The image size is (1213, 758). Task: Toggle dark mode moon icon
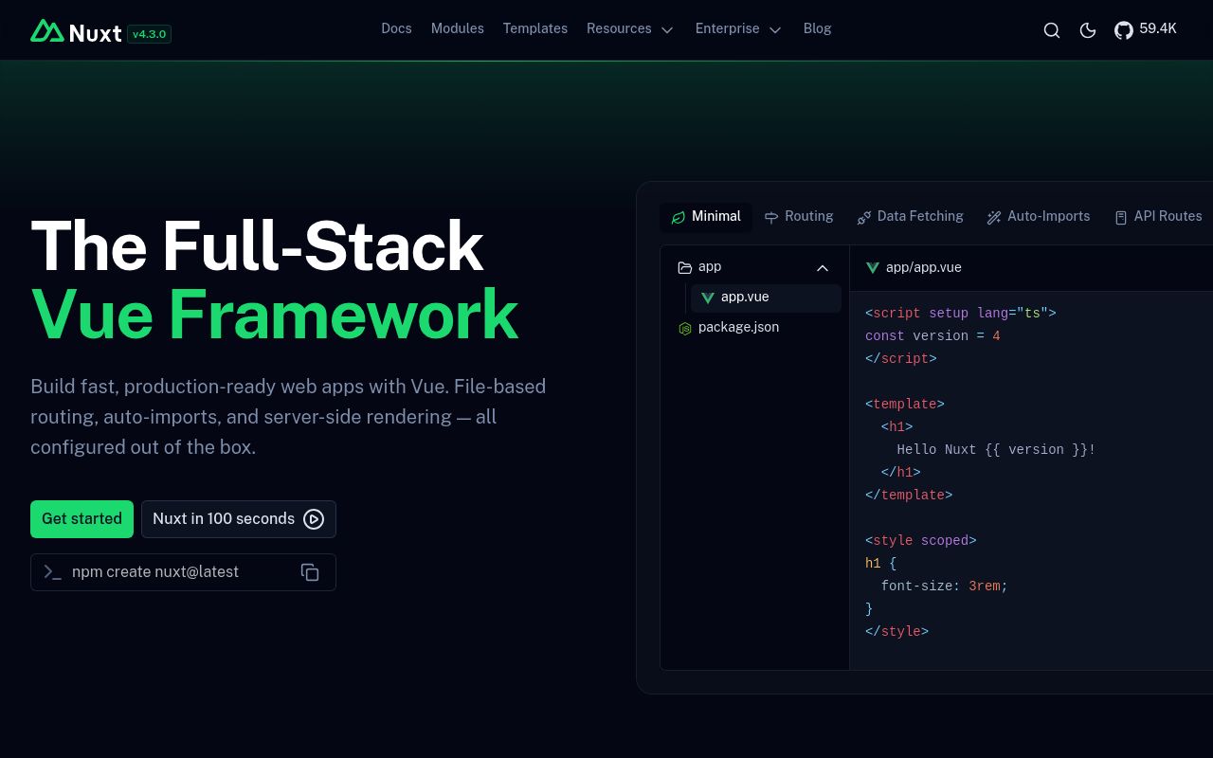tap(1088, 30)
